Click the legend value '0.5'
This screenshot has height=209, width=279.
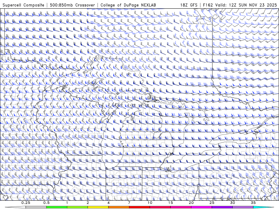click(46, 203)
